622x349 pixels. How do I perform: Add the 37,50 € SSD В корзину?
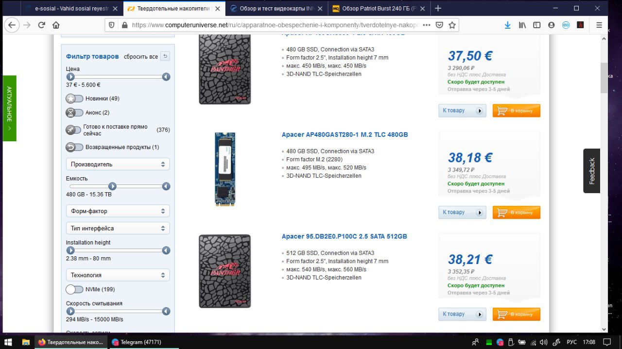pos(517,111)
